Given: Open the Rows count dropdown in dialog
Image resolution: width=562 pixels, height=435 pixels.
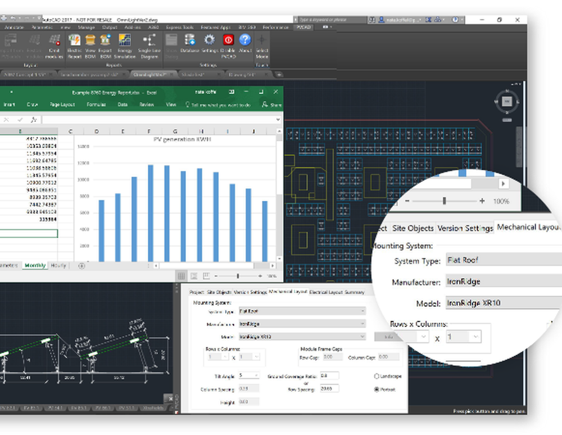Looking at the screenshot, I should coord(218,357).
